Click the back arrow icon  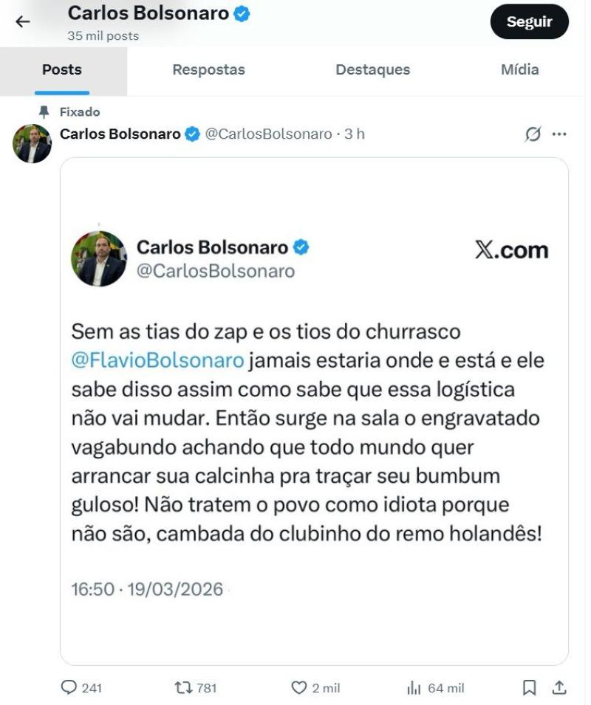(23, 21)
